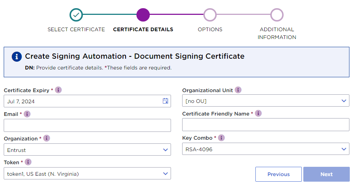Focus the Certificate Friendly Name field
The width and height of the screenshot is (355, 185).
(266, 125)
